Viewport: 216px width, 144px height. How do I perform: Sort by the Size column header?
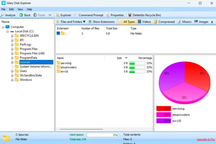(x=119, y=58)
